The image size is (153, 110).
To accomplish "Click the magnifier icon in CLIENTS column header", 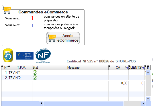I will pyautogui.click(x=143, y=67).
